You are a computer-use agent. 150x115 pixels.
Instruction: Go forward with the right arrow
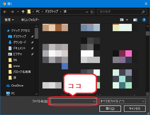(12, 12)
